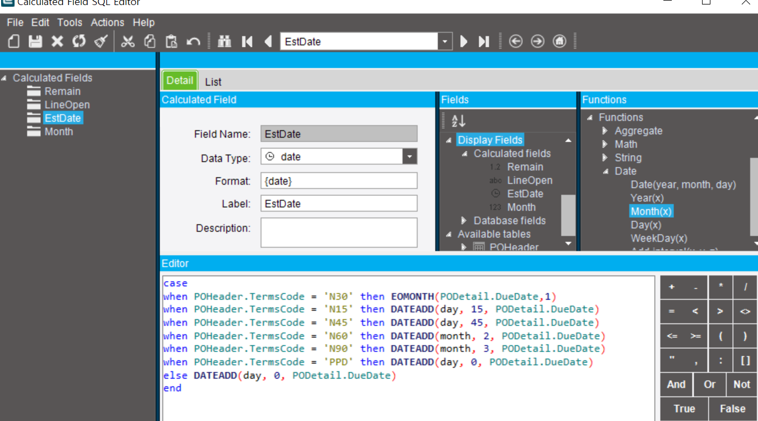Image resolution: width=758 pixels, height=421 pixels.
Task: Click the Undo arrow icon
Action: pos(193,41)
